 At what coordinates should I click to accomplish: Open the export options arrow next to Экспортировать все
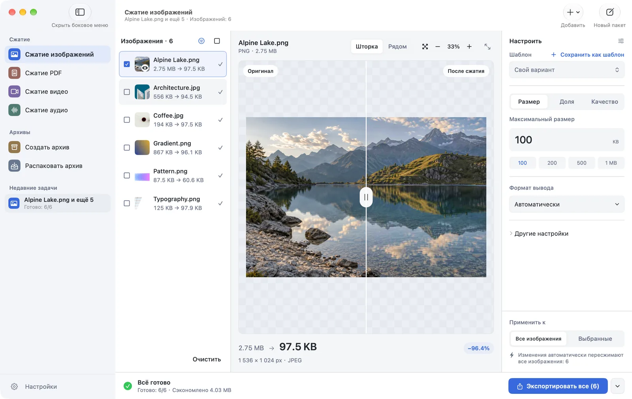(x=617, y=386)
